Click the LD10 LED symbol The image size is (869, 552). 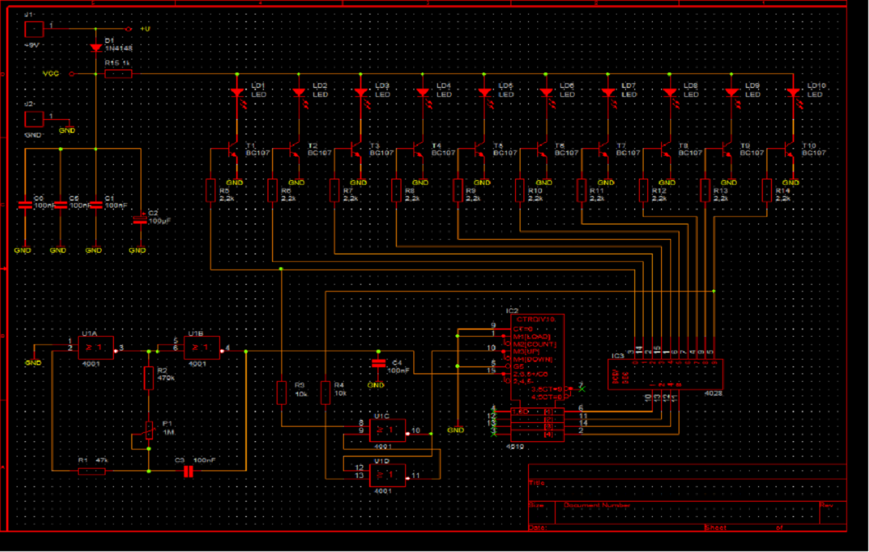tap(793, 93)
